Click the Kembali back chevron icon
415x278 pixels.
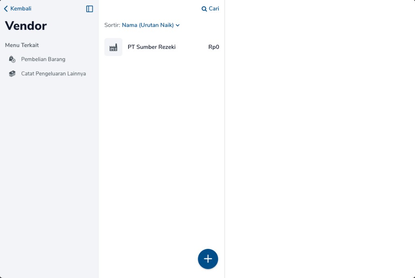6,9
